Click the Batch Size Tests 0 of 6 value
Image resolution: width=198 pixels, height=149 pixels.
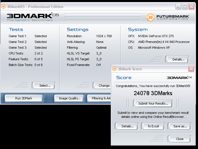pos(38,65)
